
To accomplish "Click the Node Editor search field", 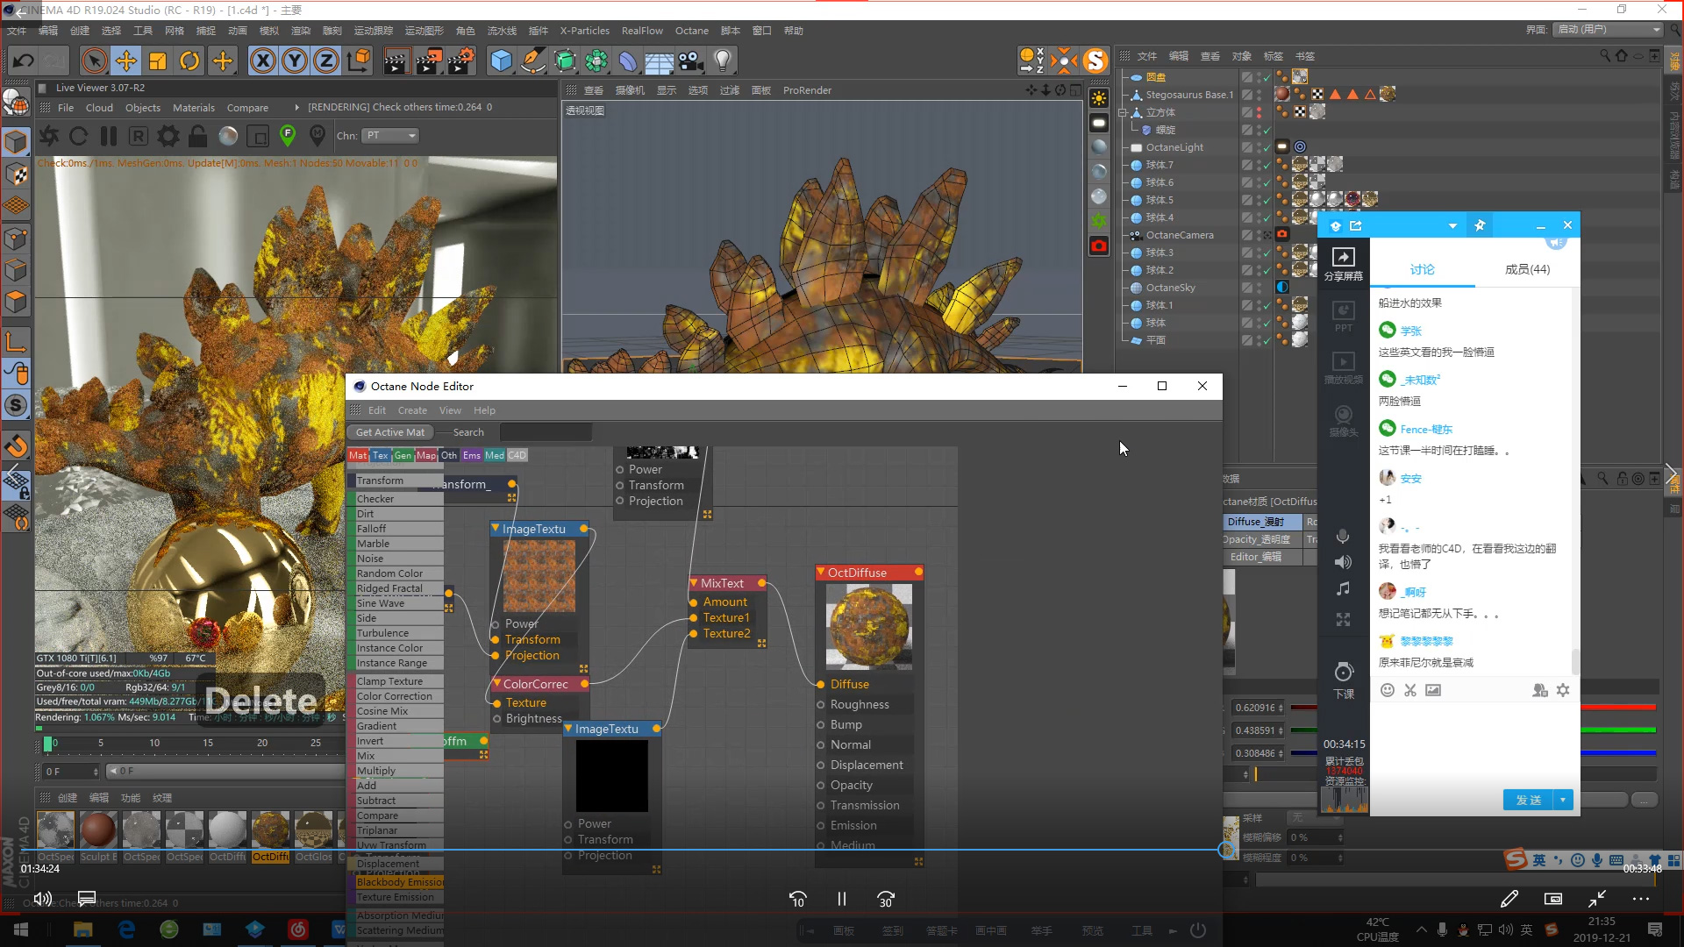I will (x=546, y=432).
